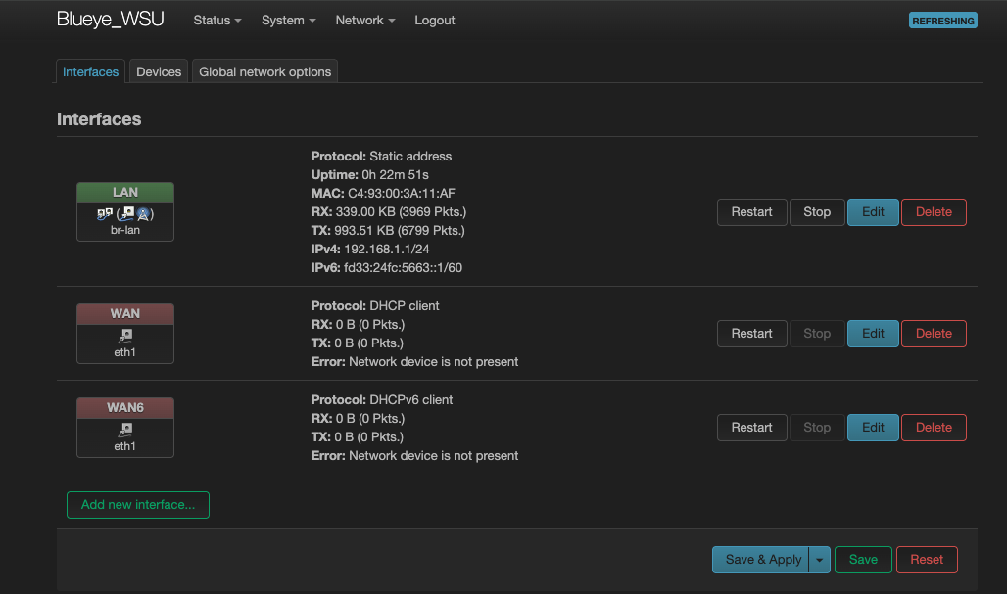Click the eth1 device icon under WAN
This screenshot has height=594, width=1007.
point(125,336)
